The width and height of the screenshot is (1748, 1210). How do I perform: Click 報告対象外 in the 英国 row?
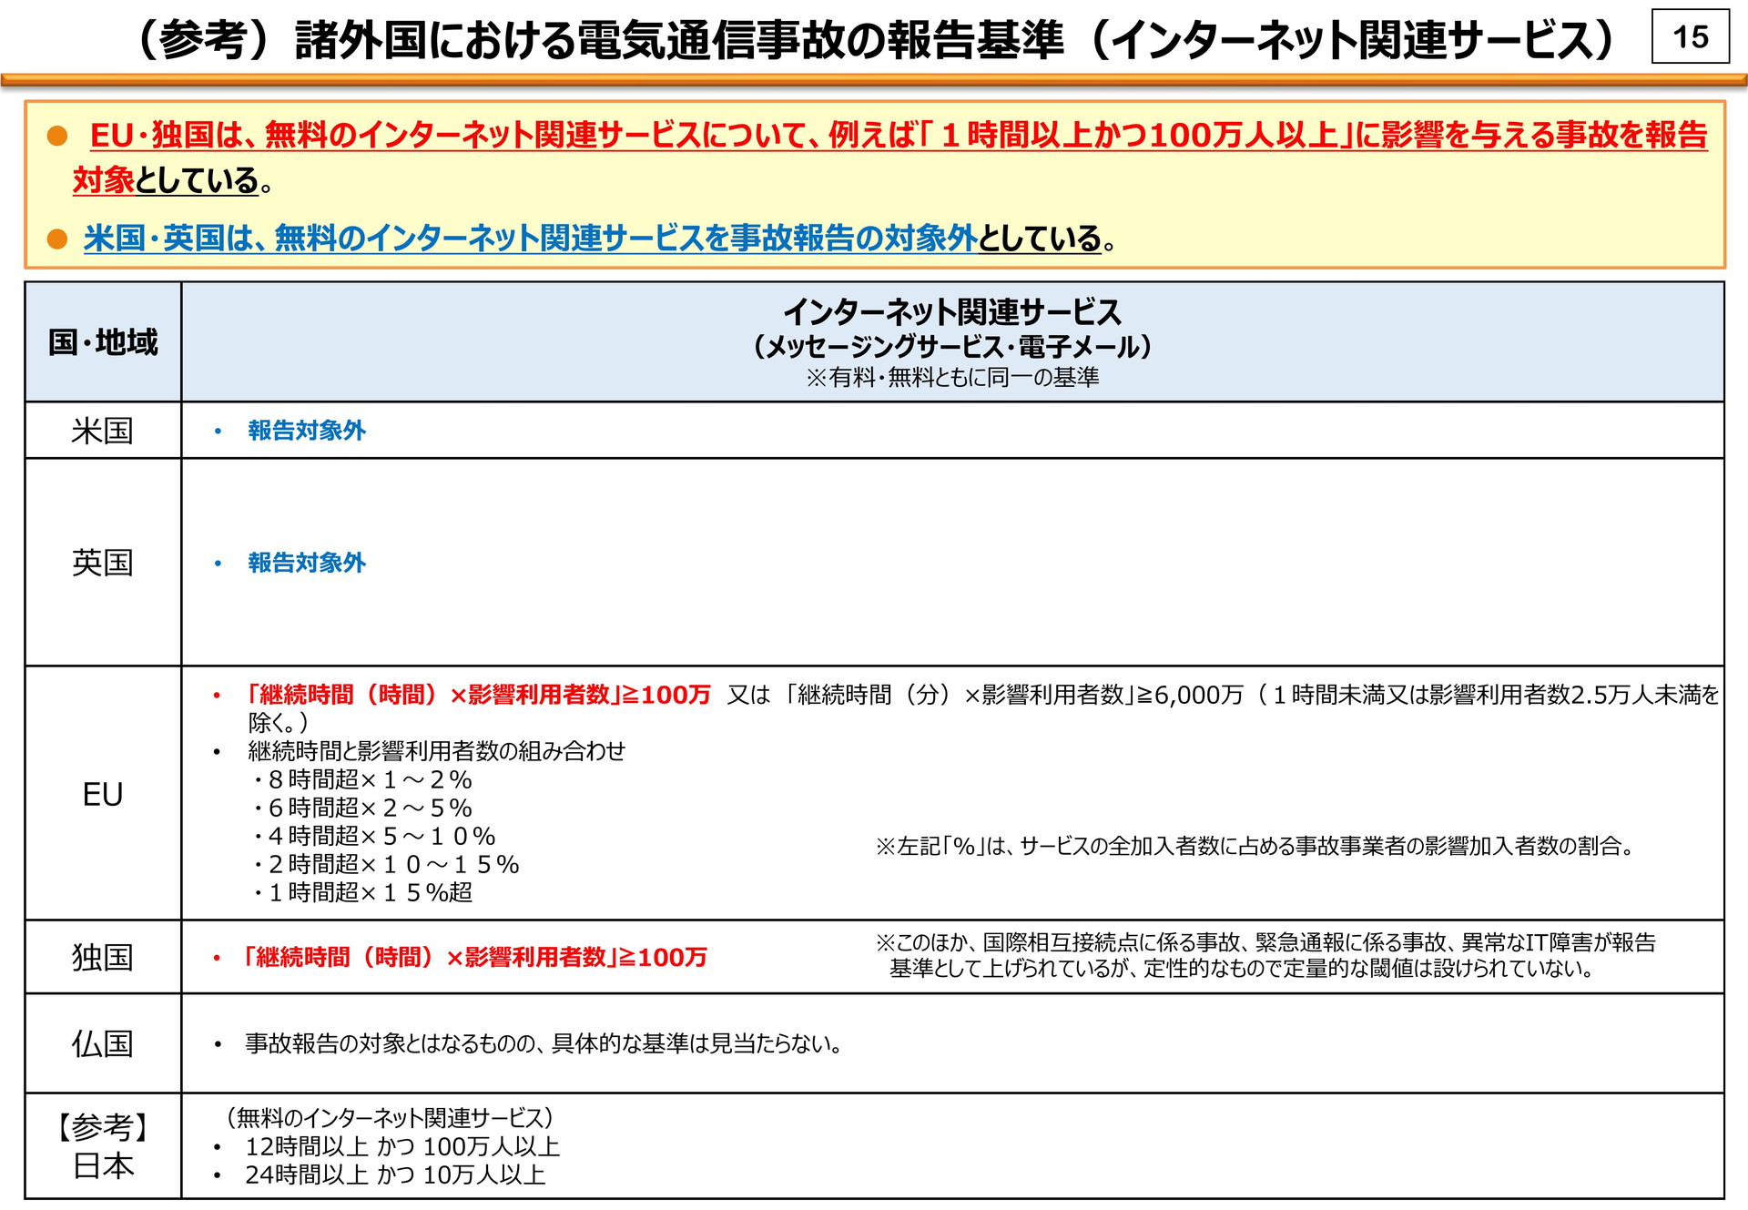307,563
